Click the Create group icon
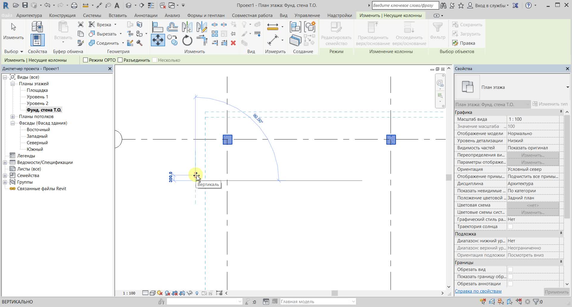 pyautogui.click(x=310, y=27)
